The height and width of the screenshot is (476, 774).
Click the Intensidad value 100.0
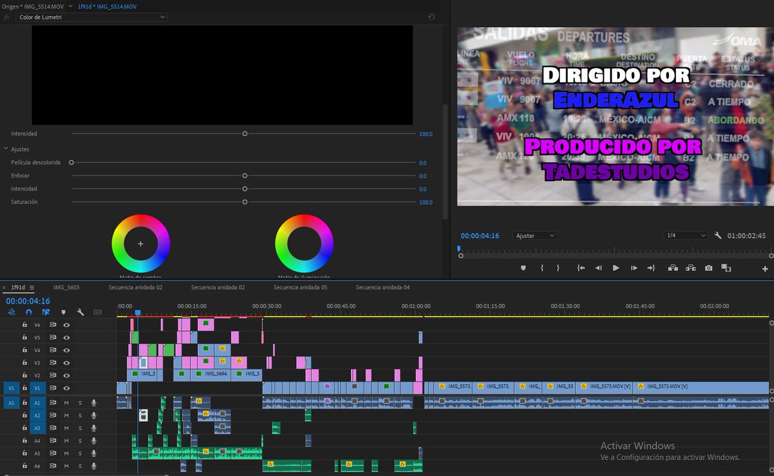[426, 134]
